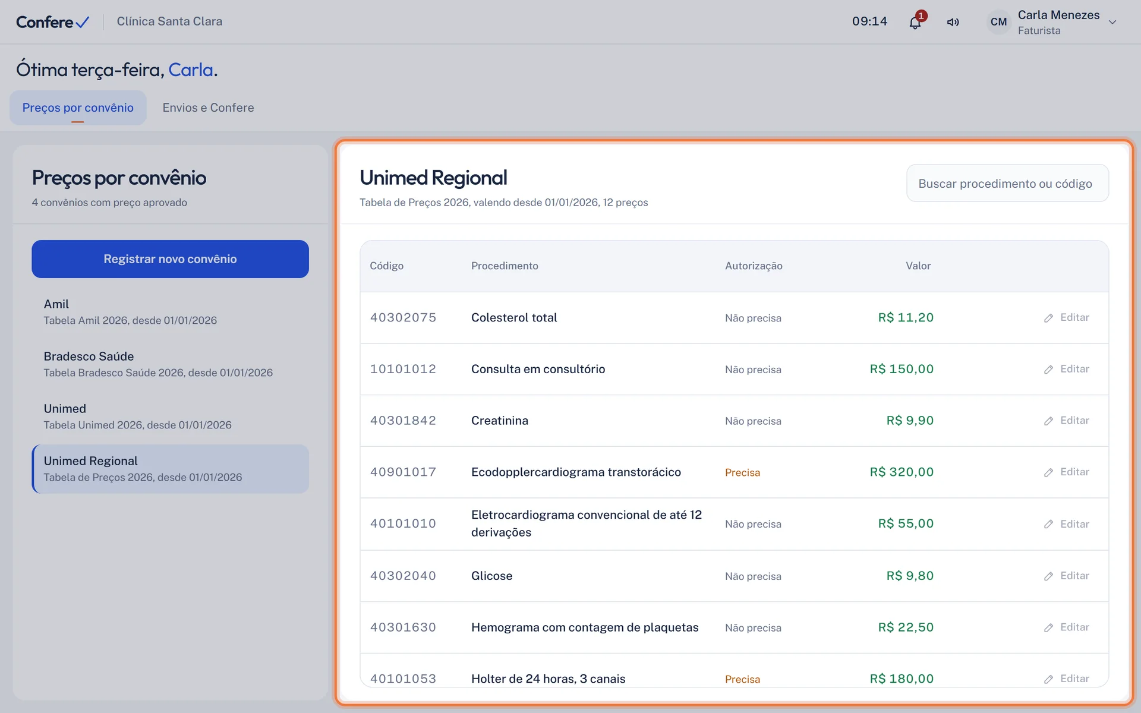Click code 10101012

point(403,369)
